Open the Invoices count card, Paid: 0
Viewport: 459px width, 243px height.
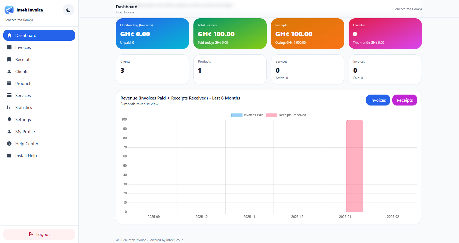[385, 69]
